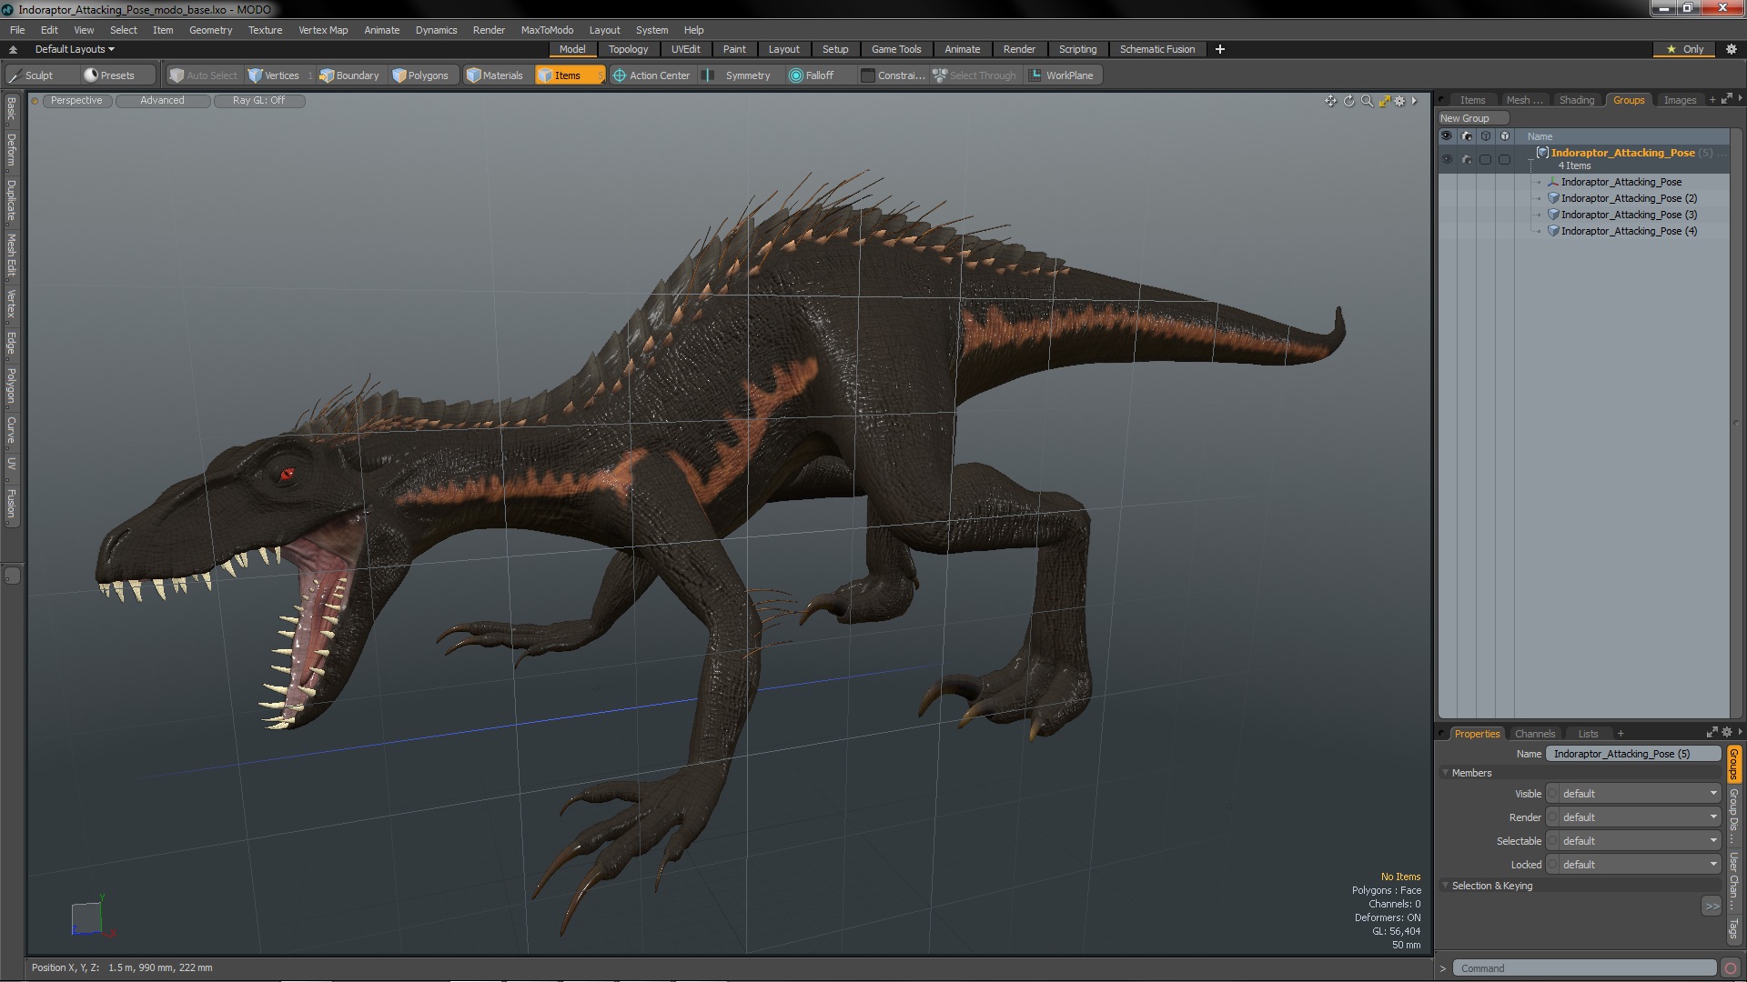The width and height of the screenshot is (1747, 982).
Task: Click the Presets button
Action: (110, 75)
